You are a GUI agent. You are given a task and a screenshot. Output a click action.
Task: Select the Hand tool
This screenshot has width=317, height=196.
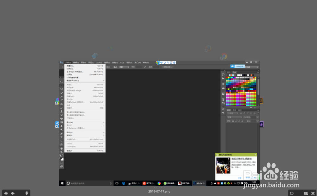(61, 149)
